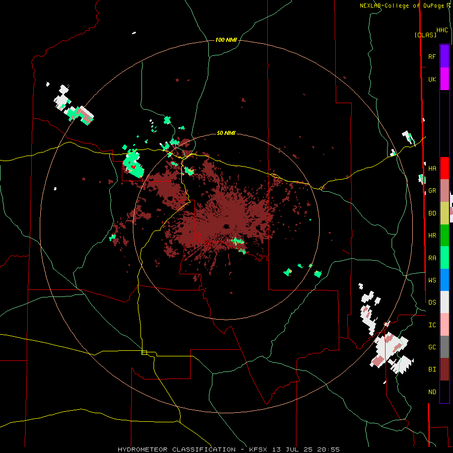Screen dimensions: 453x453
Task: Click the Hydrometeor Classification KFSX title caption
Action: (229, 449)
